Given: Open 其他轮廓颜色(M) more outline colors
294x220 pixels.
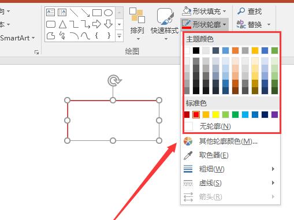Looking at the screenshot, I should (x=230, y=141).
